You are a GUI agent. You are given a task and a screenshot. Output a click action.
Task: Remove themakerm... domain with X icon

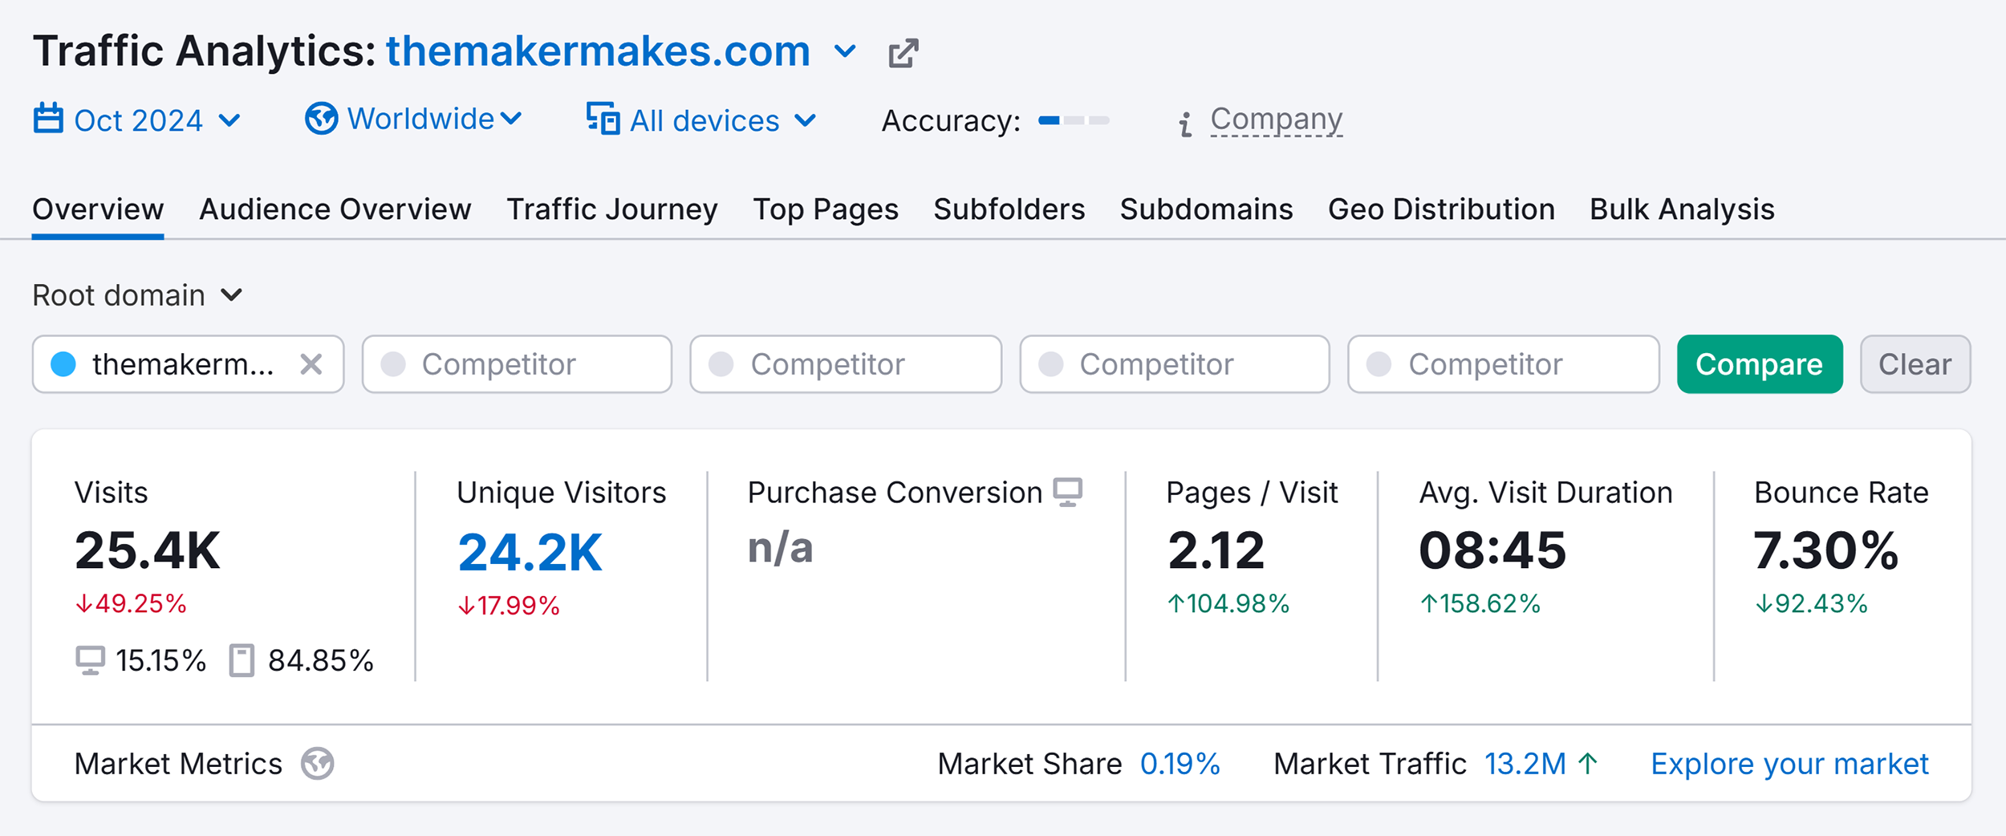311,364
